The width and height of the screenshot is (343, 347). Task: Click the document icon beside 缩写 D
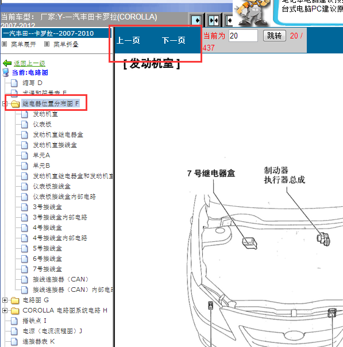(14, 83)
